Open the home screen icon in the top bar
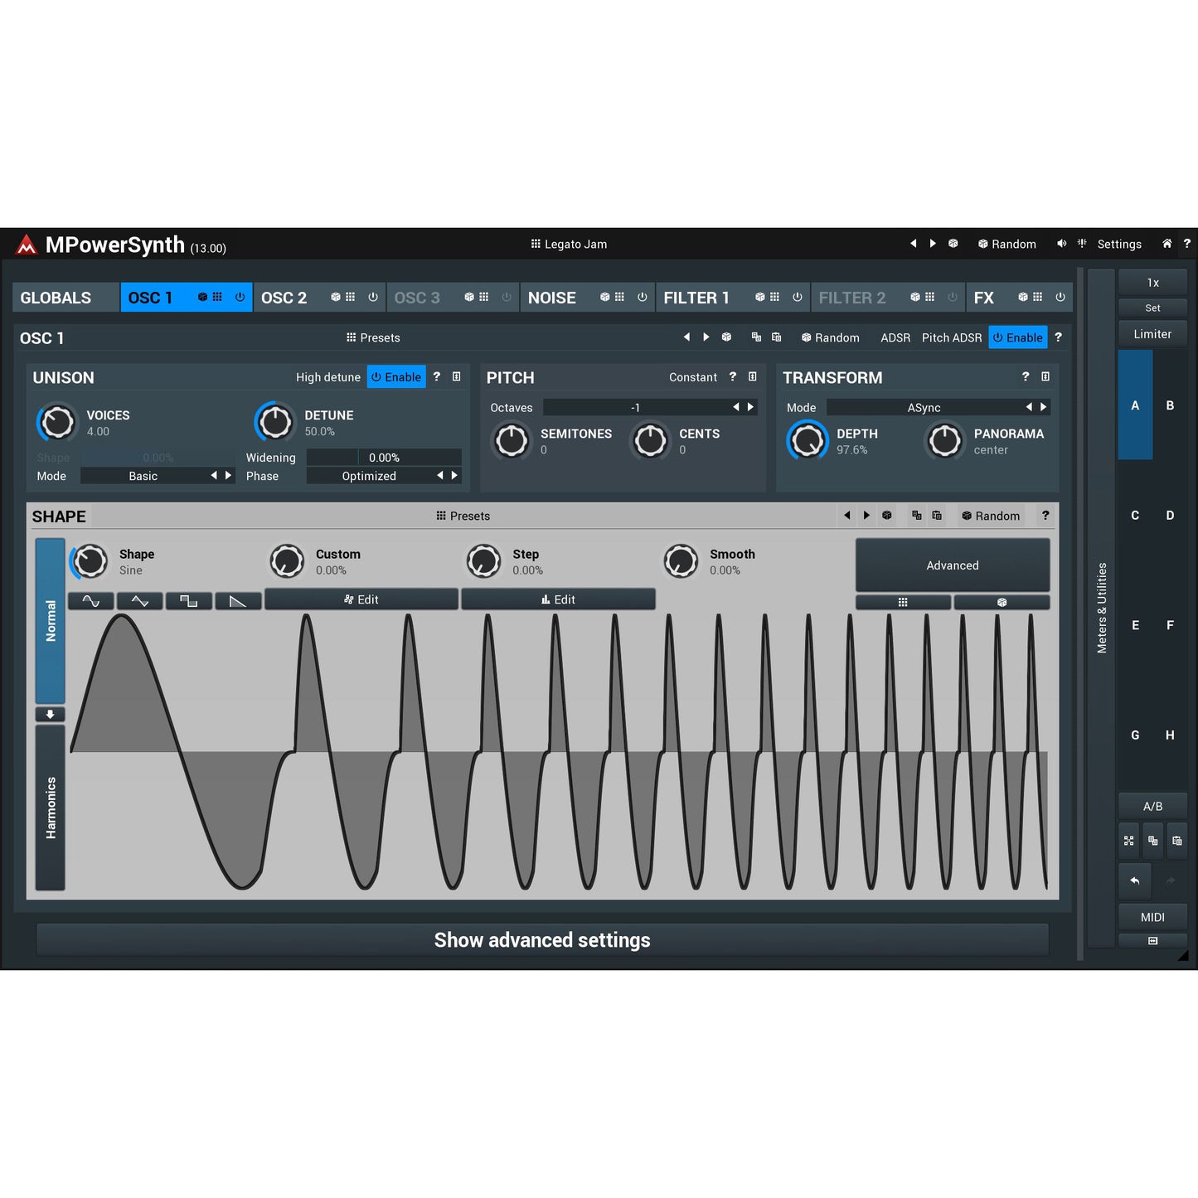 coord(1166,244)
